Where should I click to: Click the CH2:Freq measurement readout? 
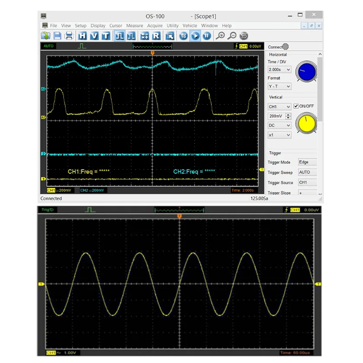pyautogui.click(x=194, y=172)
